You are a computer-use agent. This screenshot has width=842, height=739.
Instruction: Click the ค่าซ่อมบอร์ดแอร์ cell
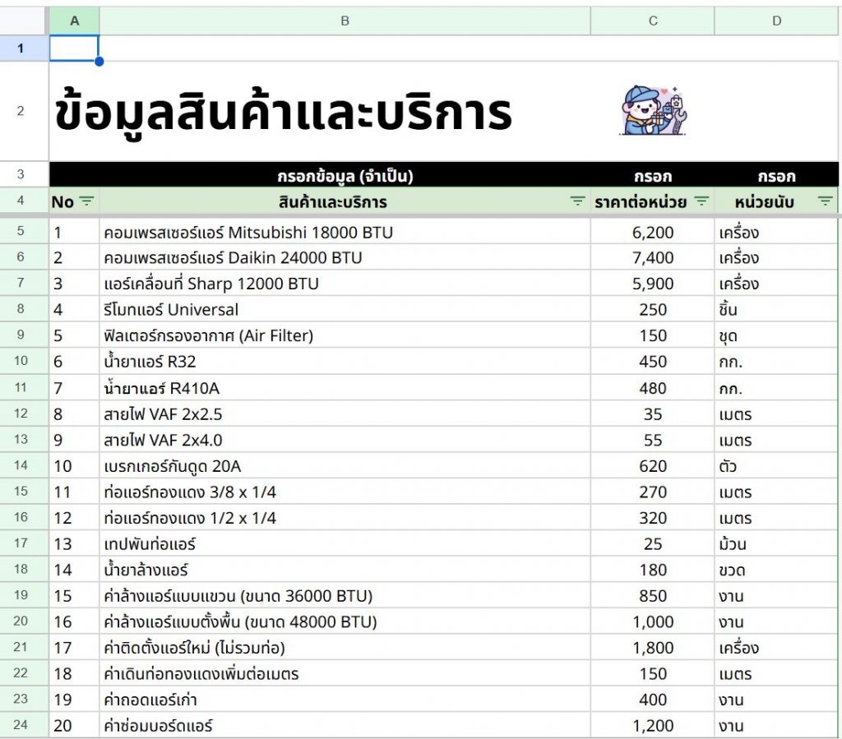click(x=345, y=726)
